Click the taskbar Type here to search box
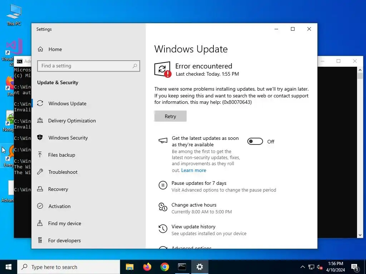This screenshot has height=274, width=366. [x=69, y=267]
